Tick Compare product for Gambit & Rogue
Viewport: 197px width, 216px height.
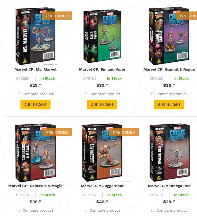[153, 94]
